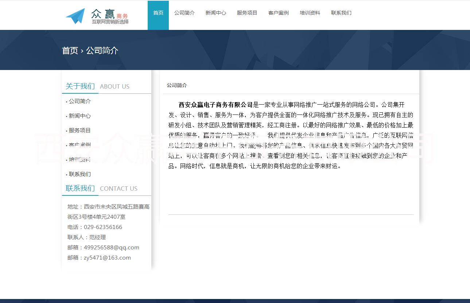
Task: Select 服务项目 in the sidebar list
Action: click(80, 131)
